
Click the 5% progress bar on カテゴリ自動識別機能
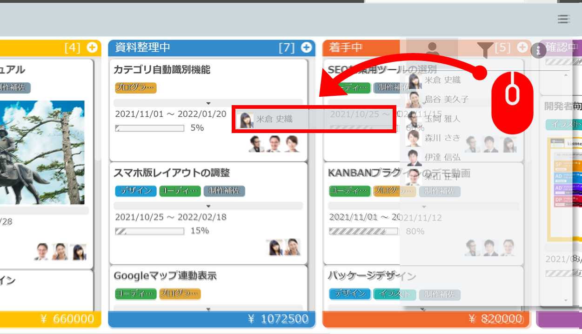pyautogui.click(x=150, y=128)
